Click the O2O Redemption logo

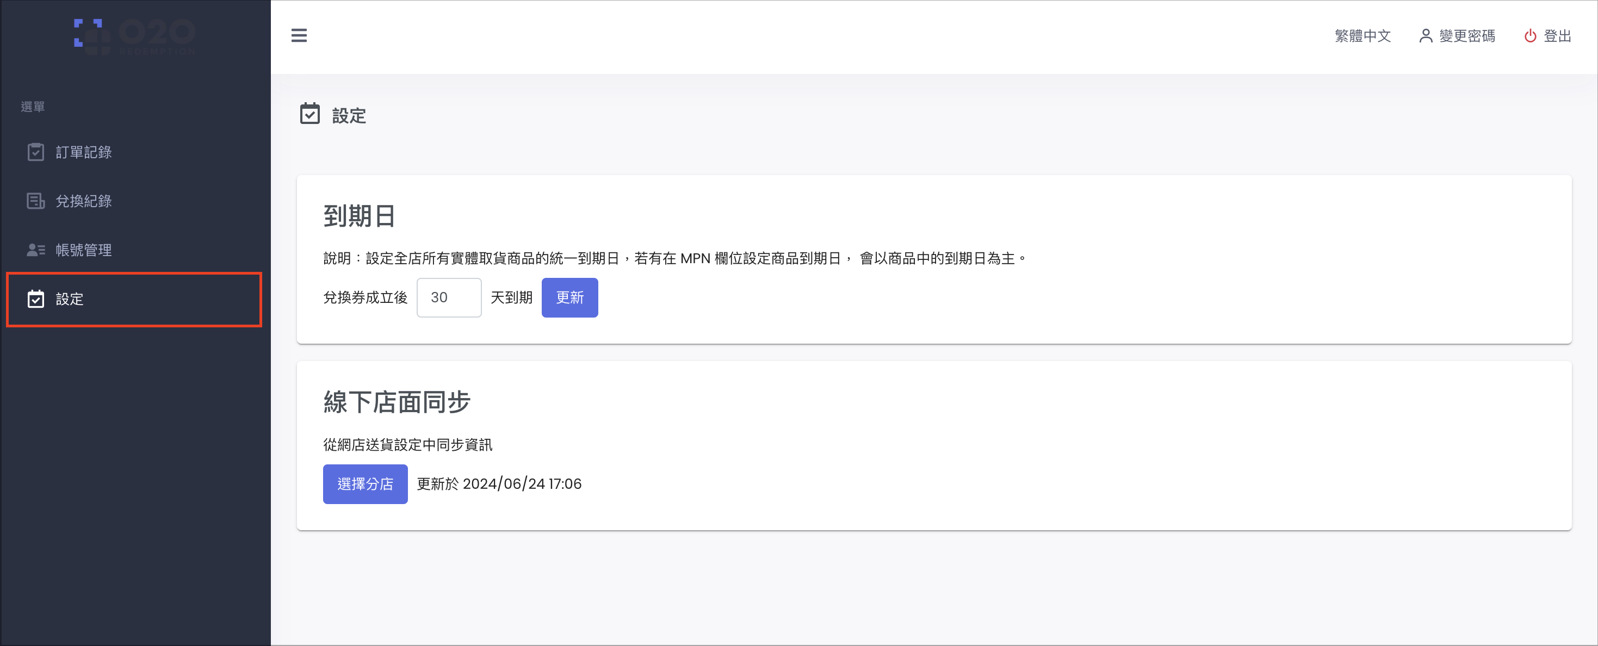click(134, 36)
